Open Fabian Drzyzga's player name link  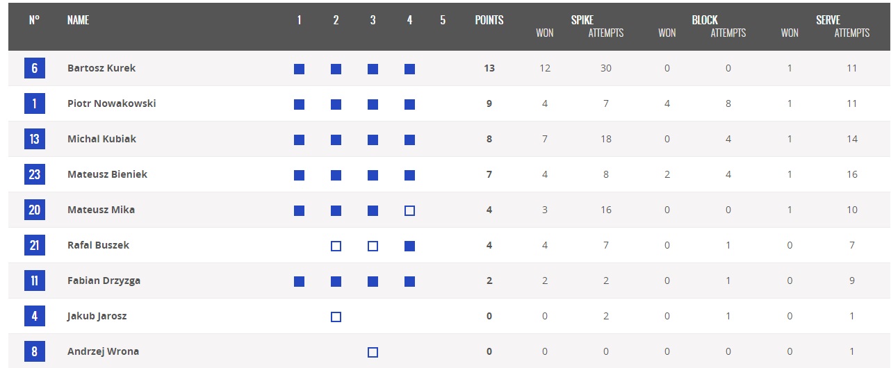pyautogui.click(x=104, y=281)
